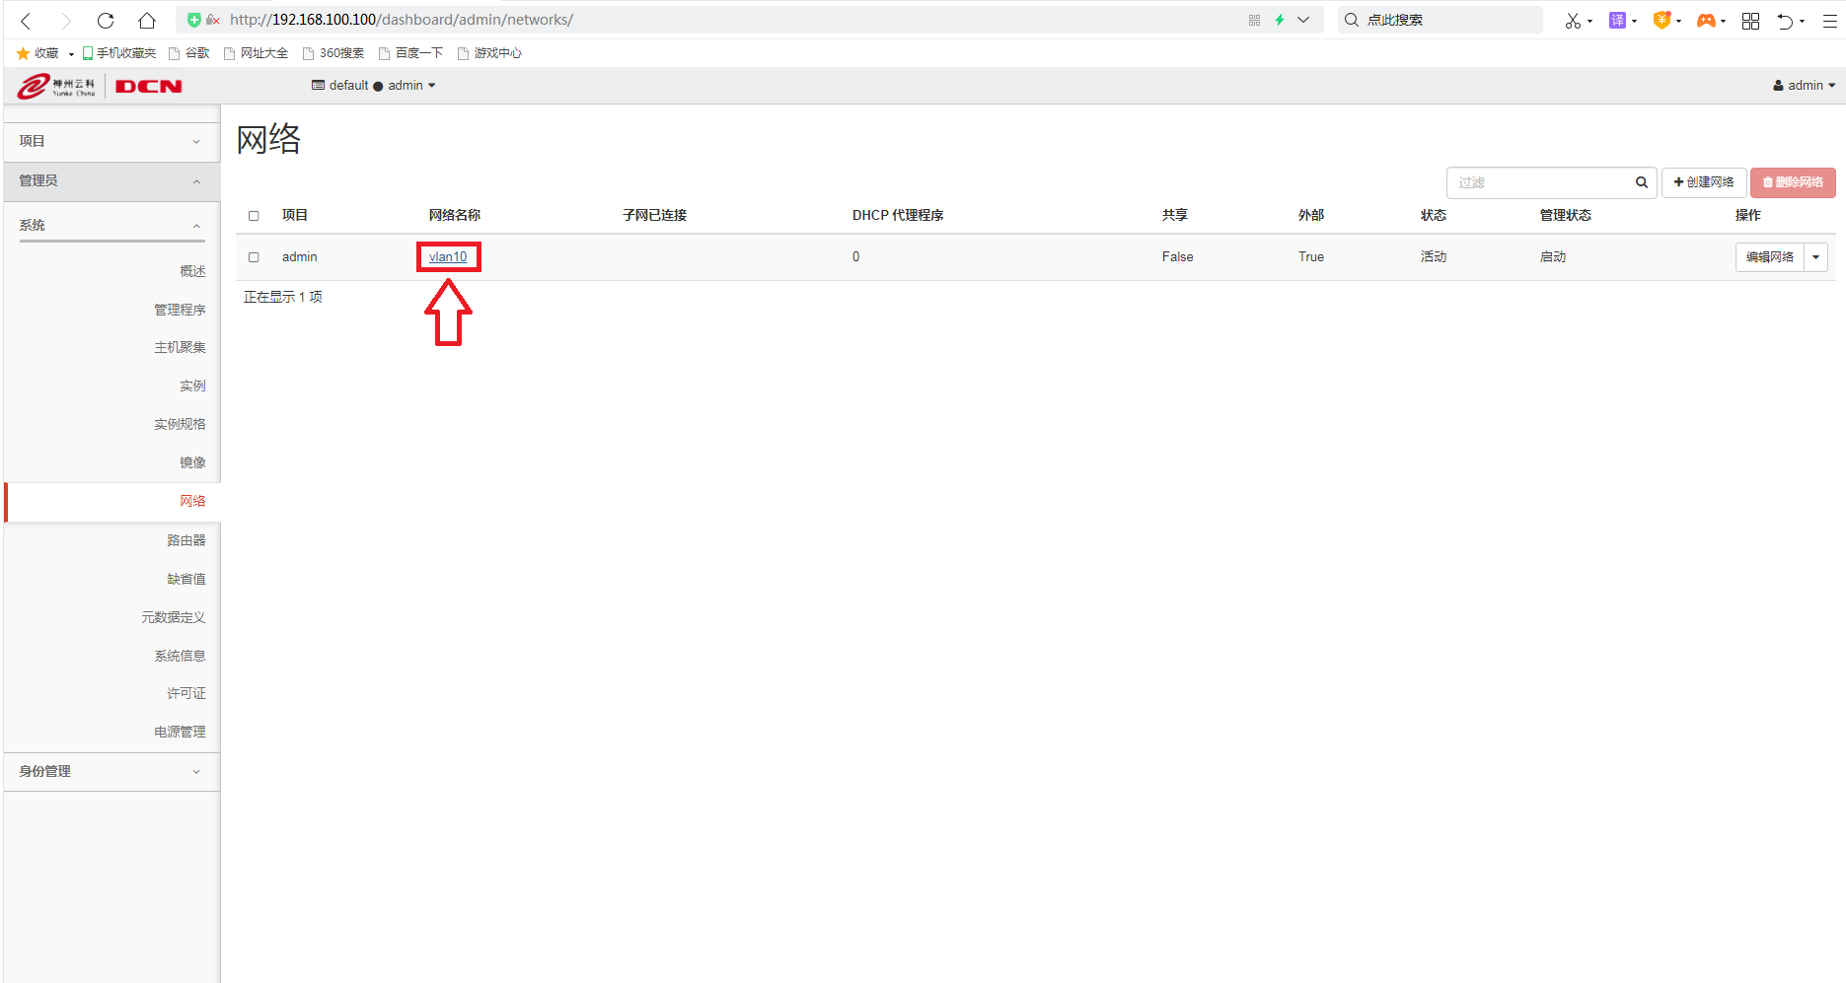
Task: Click the 管理状态 column header
Action: coord(1565,215)
